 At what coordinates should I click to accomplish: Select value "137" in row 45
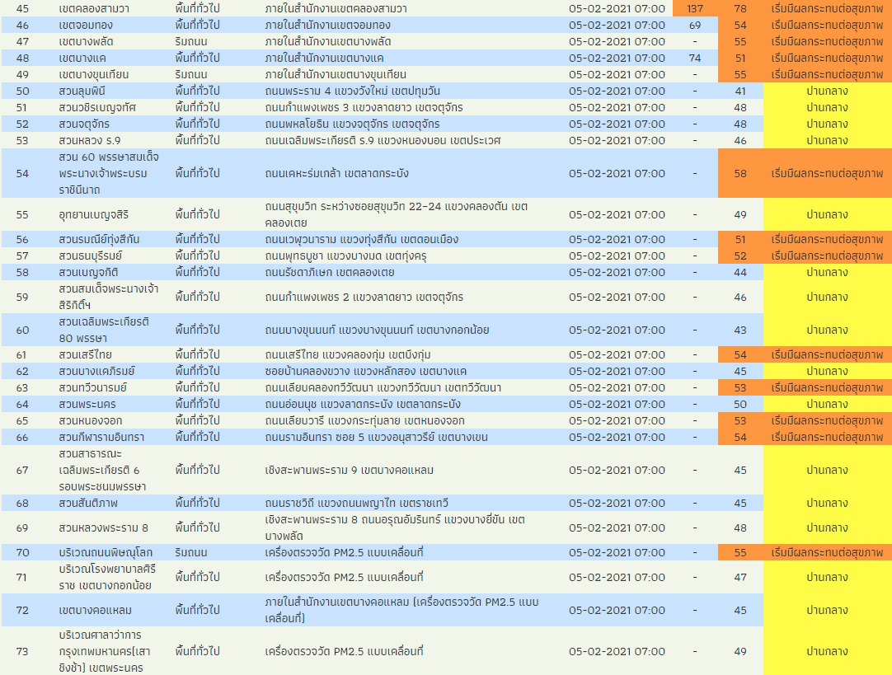click(x=695, y=8)
